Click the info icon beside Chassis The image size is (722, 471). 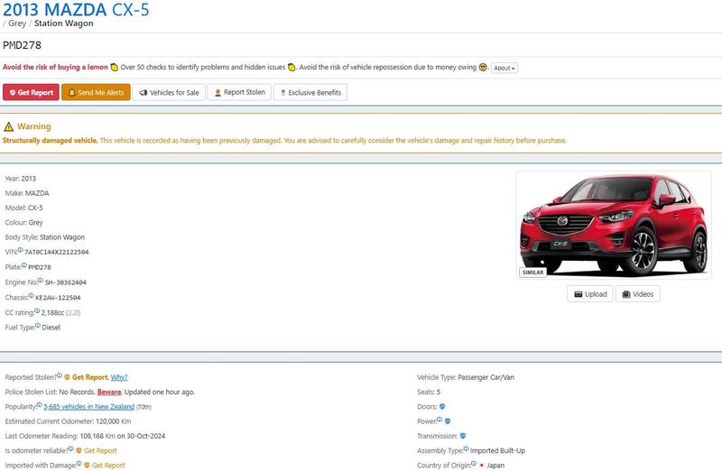tap(31, 295)
